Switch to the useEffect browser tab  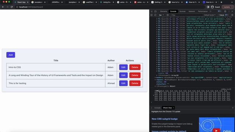(90, 2)
